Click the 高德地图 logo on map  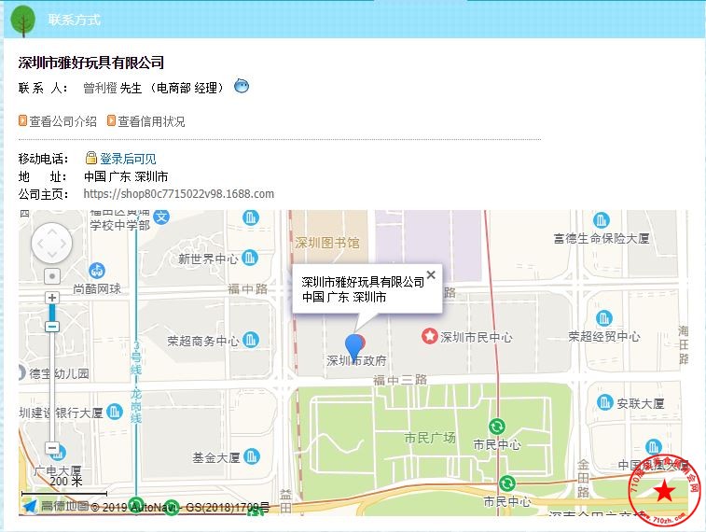point(56,506)
